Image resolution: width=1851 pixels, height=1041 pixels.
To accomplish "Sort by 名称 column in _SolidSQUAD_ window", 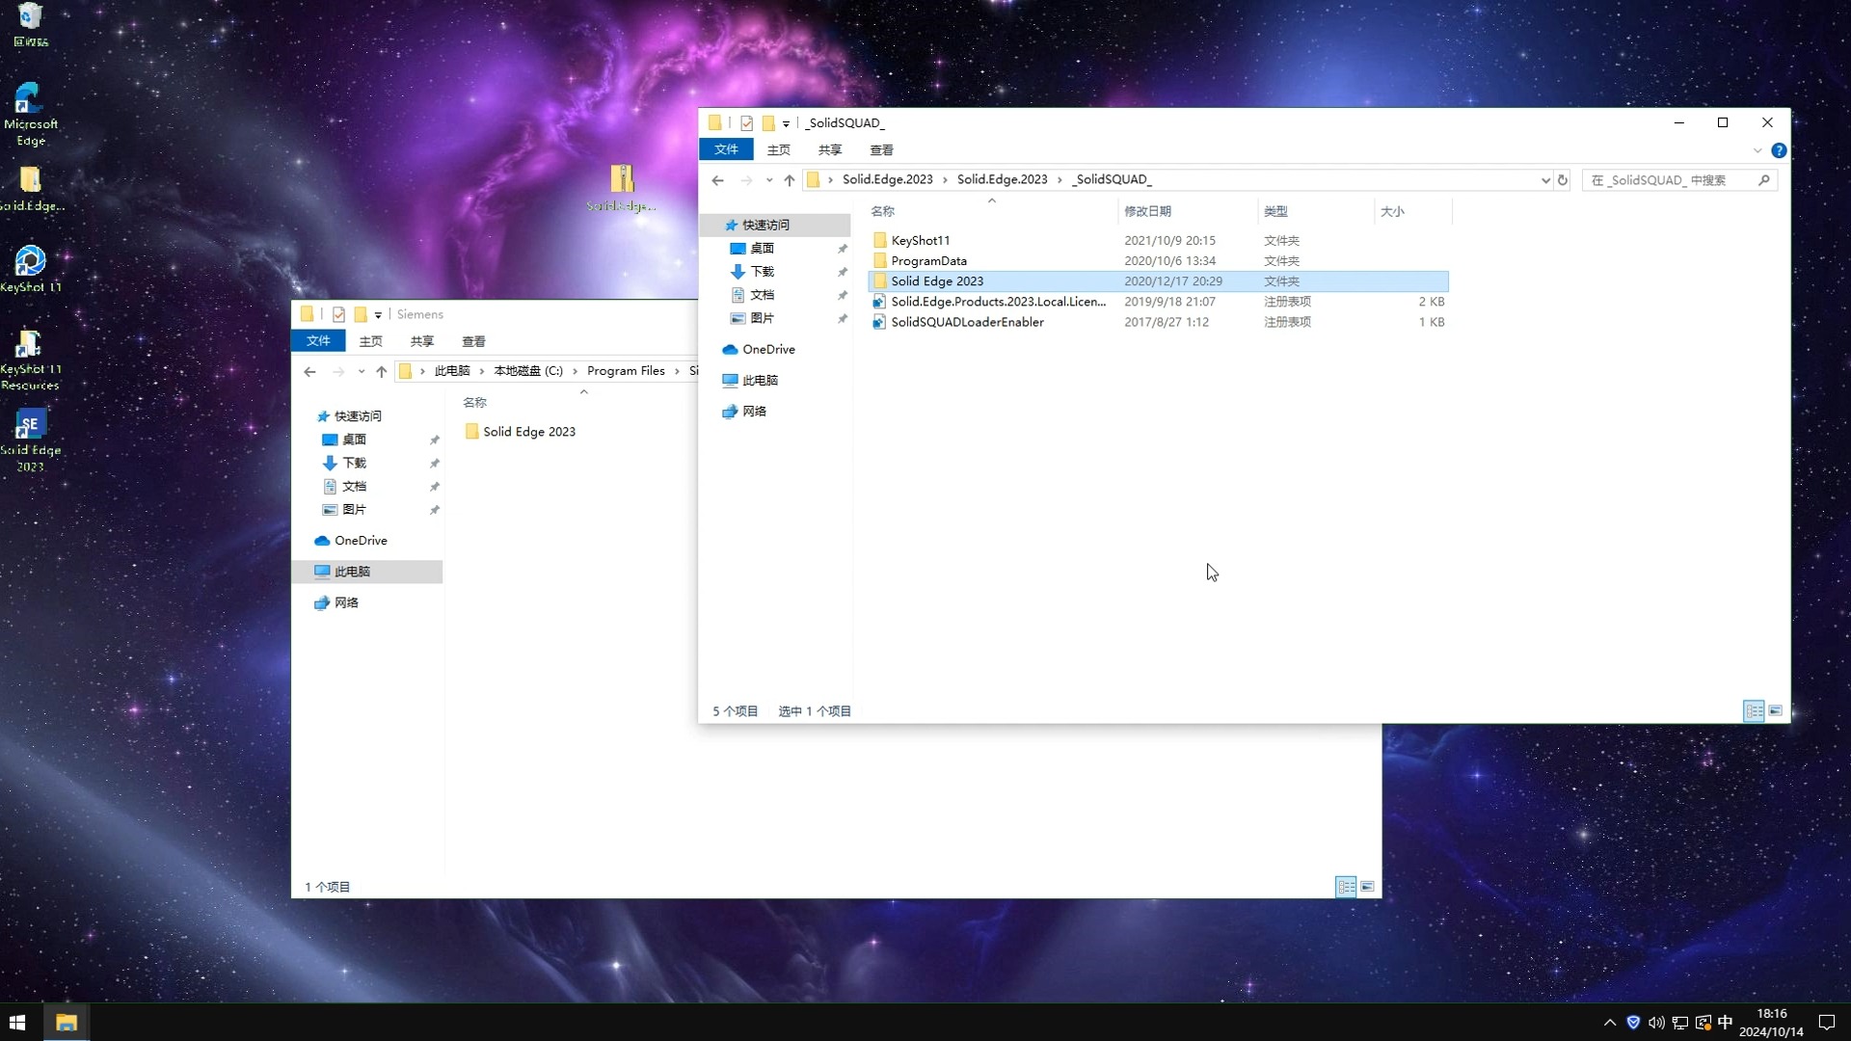I will click(992, 211).
